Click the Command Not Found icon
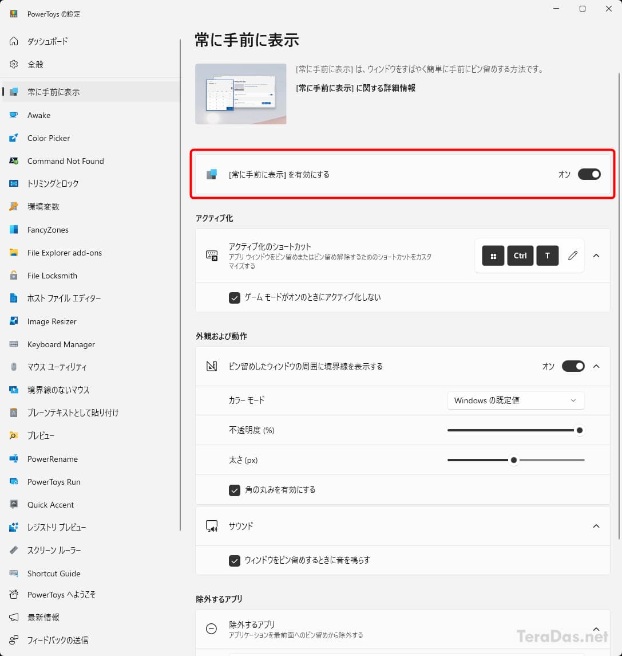Image resolution: width=622 pixels, height=656 pixels. click(14, 161)
